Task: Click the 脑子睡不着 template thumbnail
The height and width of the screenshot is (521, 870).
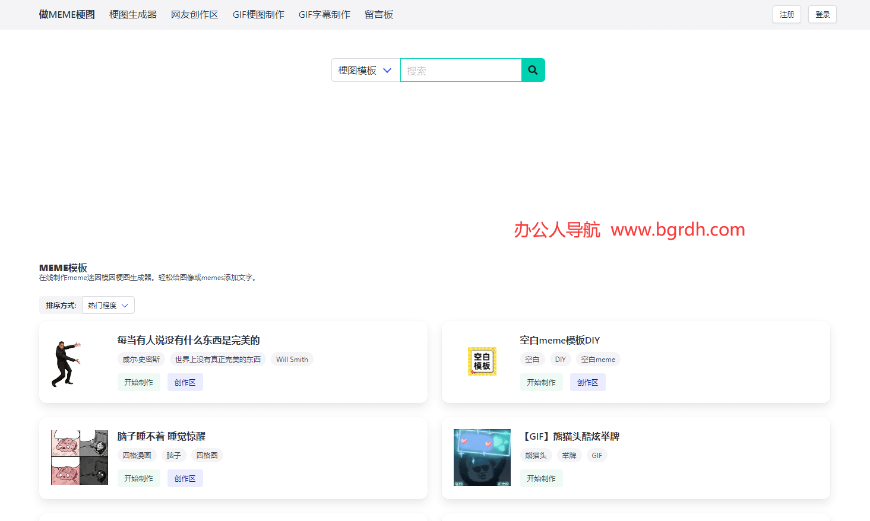Action: [79, 457]
